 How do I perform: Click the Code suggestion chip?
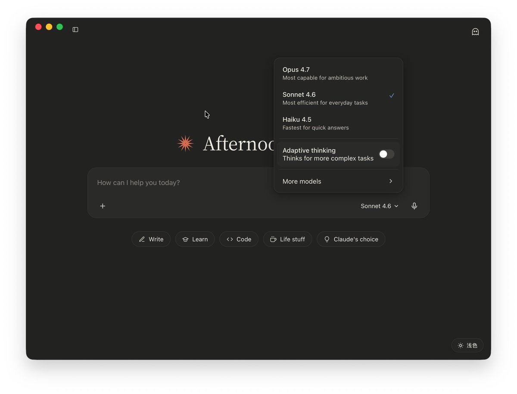pos(239,239)
